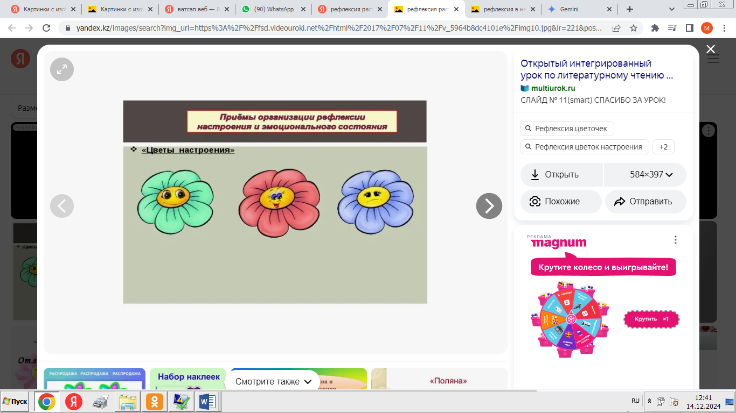The width and height of the screenshot is (736, 413).
Task: Open Word from the taskbar
Action: [x=207, y=402]
